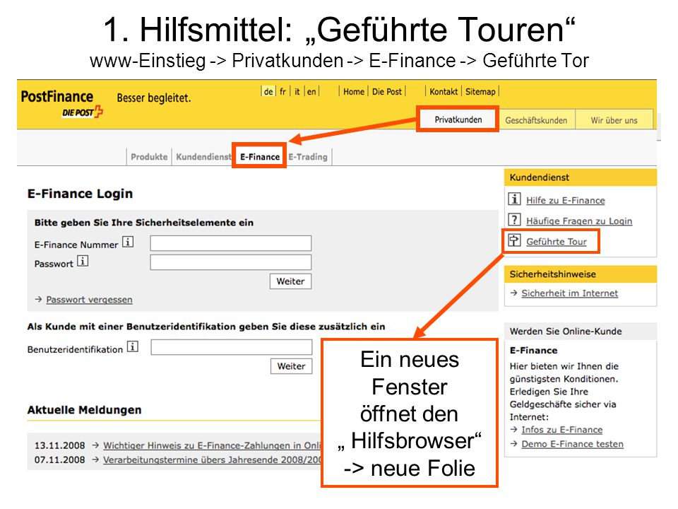The height and width of the screenshot is (509, 678).
Task: Click Weiter button below Benutzeridentifikation field
Action: click(x=292, y=366)
